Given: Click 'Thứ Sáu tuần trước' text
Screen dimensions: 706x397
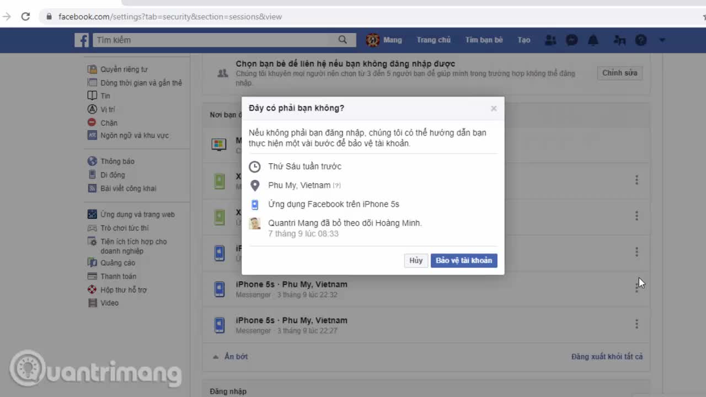Looking at the screenshot, I should tap(304, 167).
